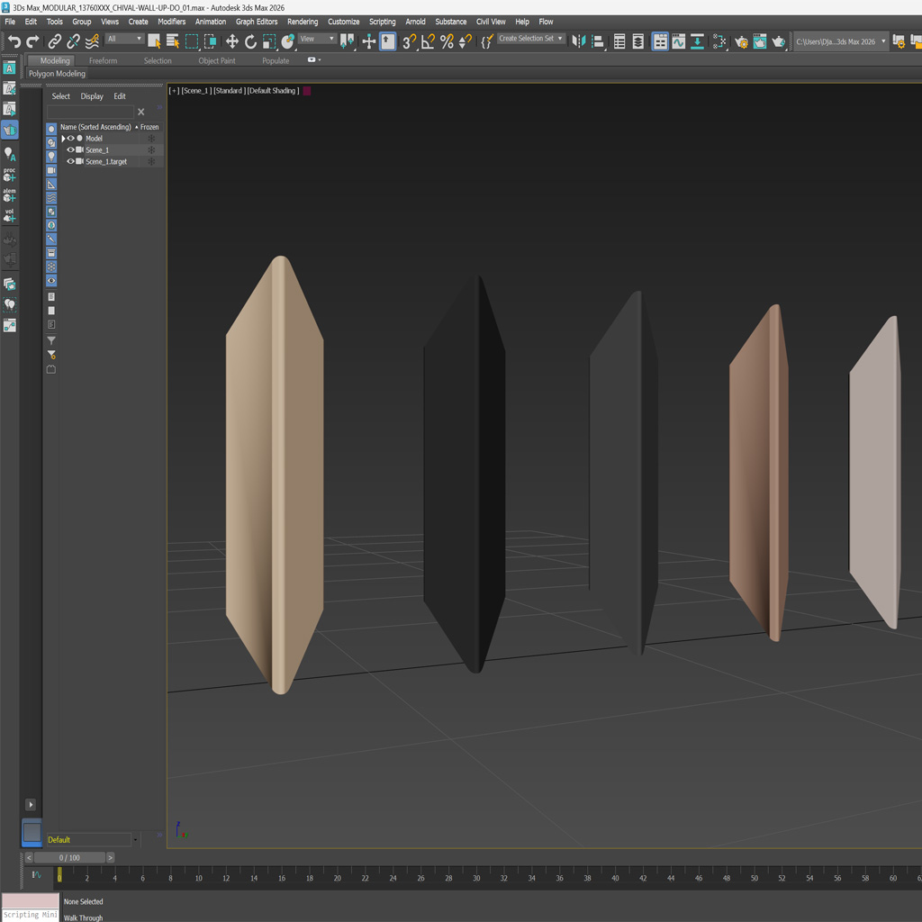This screenshot has height=922, width=922.
Task: Toggle Display Lights filter in Scene Explorer
Action: click(x=51, y=157)
